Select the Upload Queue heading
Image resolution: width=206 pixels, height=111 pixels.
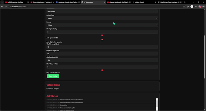[53, 85]
